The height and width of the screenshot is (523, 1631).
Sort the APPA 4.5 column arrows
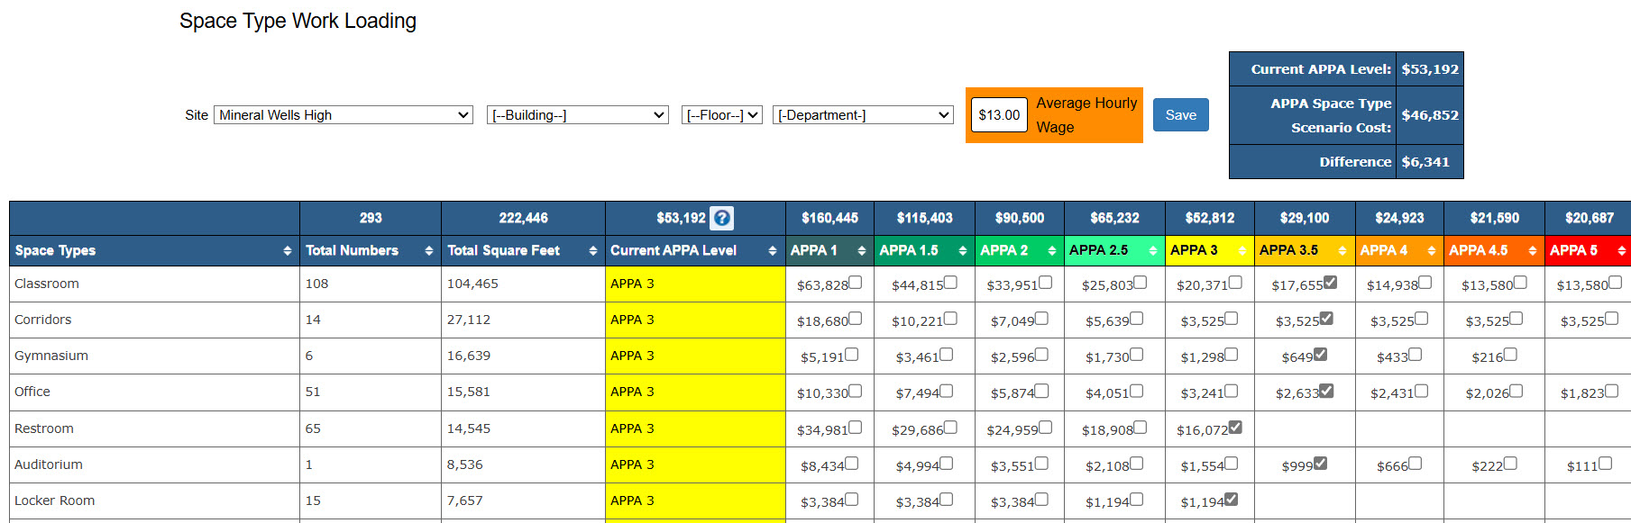point(1533,251)
